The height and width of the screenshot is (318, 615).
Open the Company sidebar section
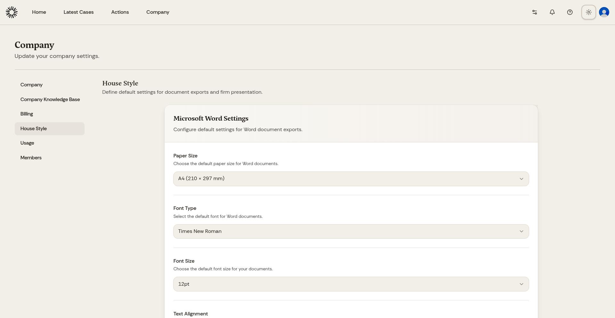click(31, 85)
